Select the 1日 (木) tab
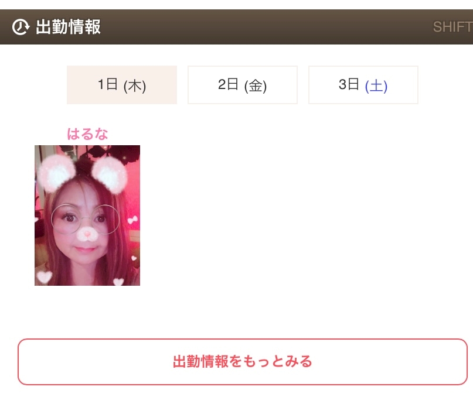473x397 pixels. 122,85
